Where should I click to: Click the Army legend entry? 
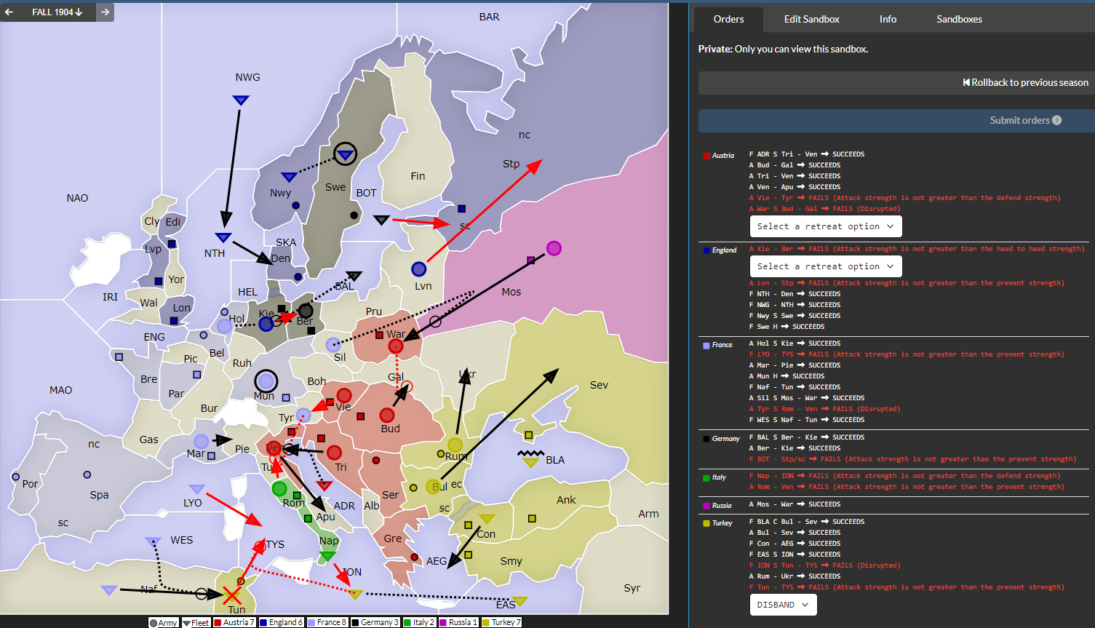pos(164,623)
